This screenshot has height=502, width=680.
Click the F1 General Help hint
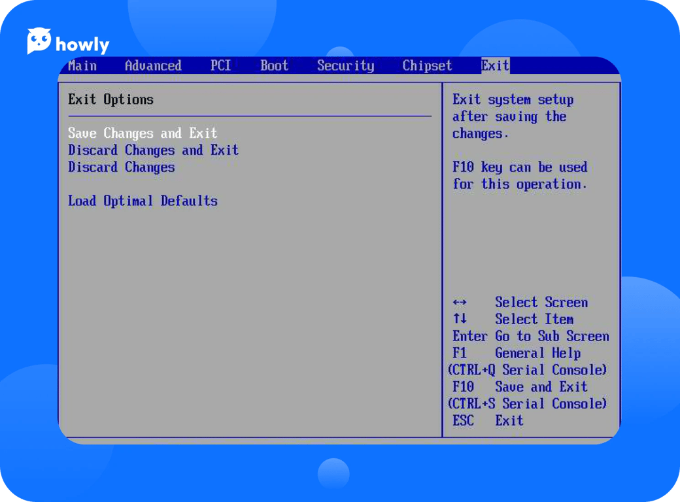517,354
